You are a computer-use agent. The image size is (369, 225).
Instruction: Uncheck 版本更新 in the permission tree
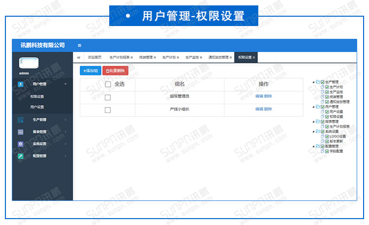327,141
